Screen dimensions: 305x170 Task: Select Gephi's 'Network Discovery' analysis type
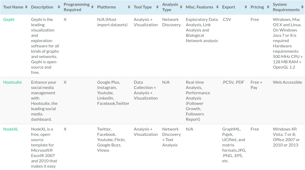point(171,22)
